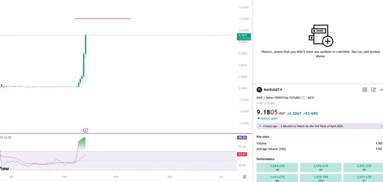
Task: Click the -6.0000 price axis label
Action: [243, 123]
